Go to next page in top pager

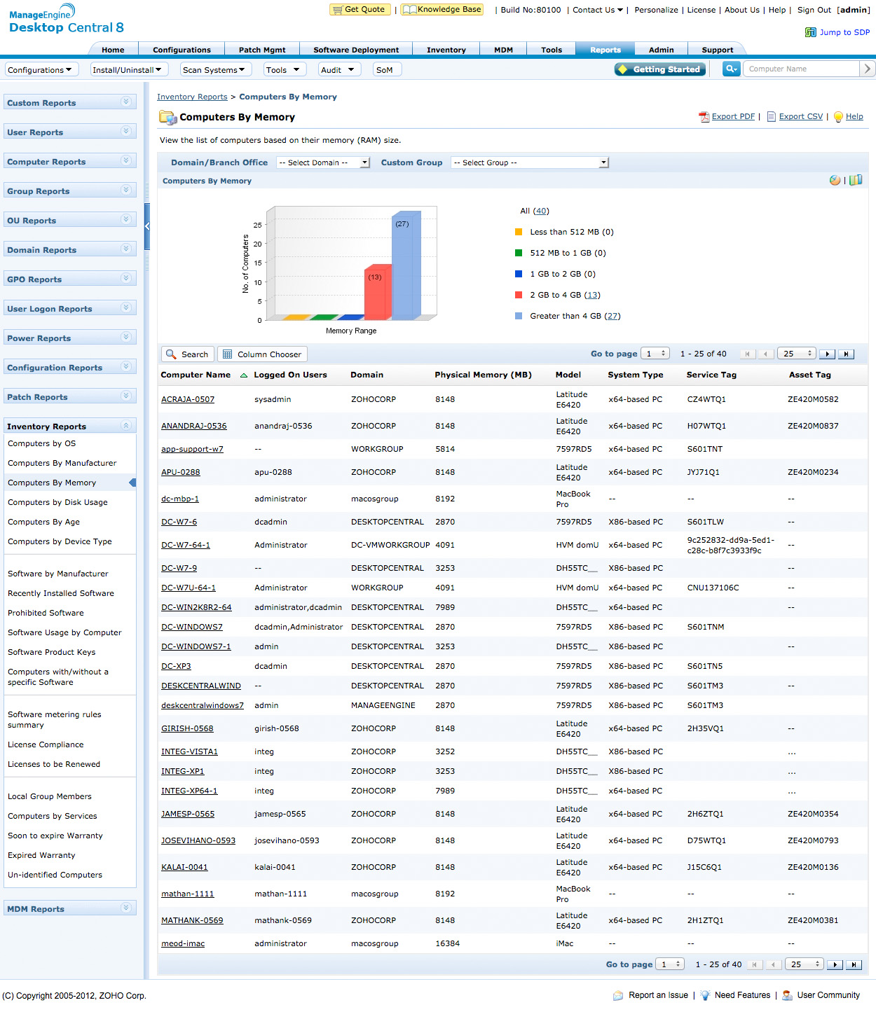[827, 354]
